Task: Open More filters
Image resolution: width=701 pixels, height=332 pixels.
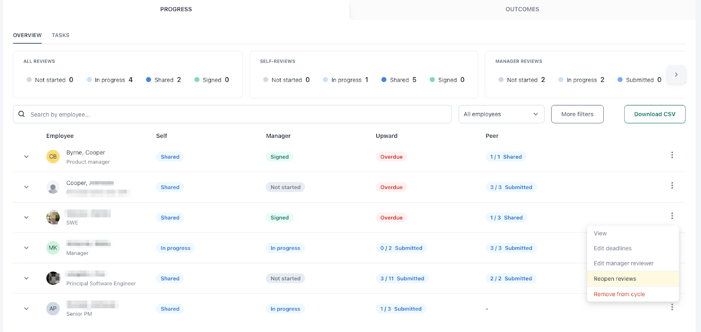Action: [577, 114]
